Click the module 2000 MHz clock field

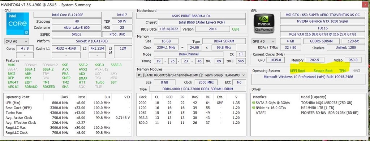[206, 82]
